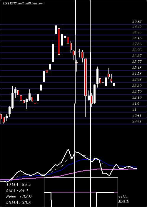
Task: Click the 32.19 price label
Action: pyautogui.click(x=137, y=98)
